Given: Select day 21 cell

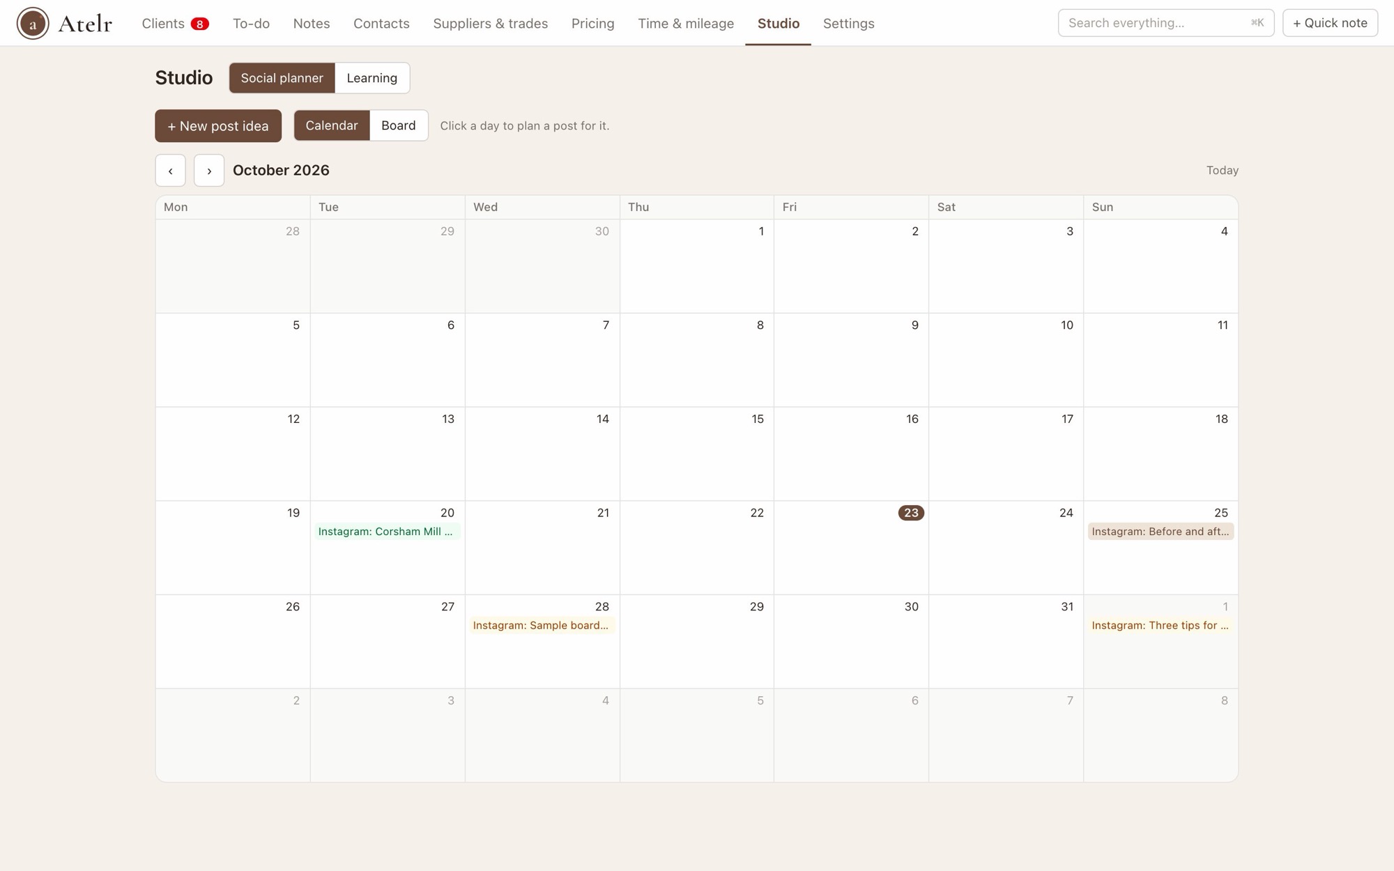Looking at the screenshot, I should (542, 548).
